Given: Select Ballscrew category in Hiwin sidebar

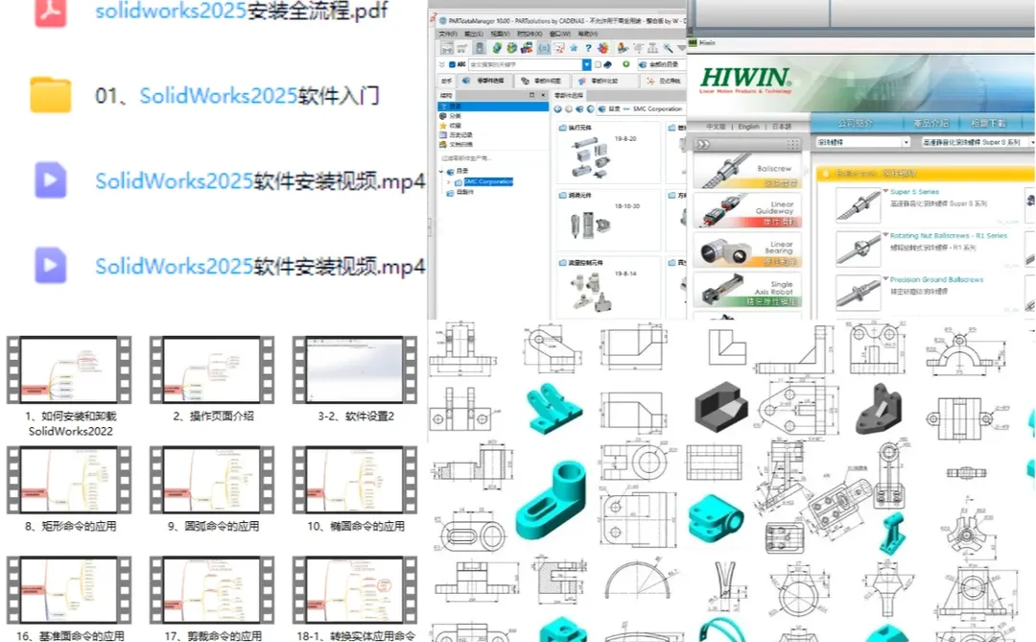Looking at the screenshot, I should coord(747,171).
